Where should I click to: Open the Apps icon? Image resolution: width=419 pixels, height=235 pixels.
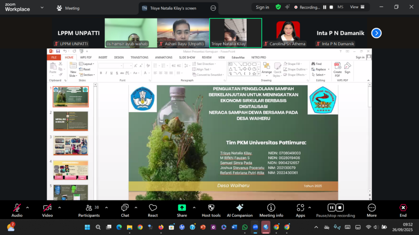pos(300,208)
